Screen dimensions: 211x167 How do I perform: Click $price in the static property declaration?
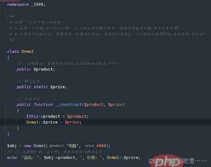point(58,87)
